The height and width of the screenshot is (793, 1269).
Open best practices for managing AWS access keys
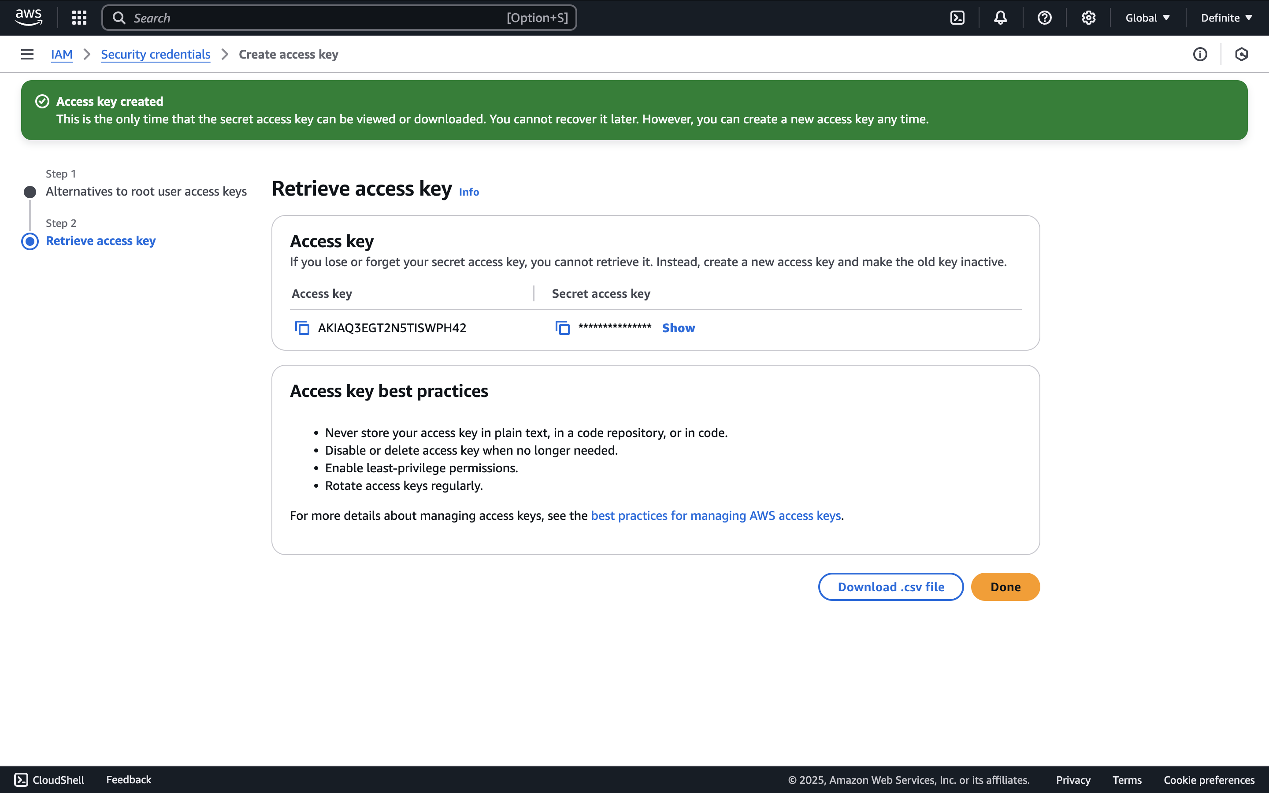coord(715,515)
